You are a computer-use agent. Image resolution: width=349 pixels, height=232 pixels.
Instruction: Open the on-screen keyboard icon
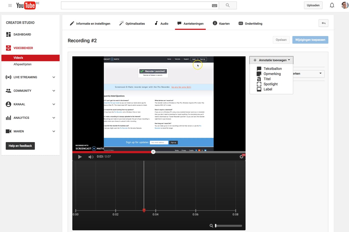(x=214, y=5)
